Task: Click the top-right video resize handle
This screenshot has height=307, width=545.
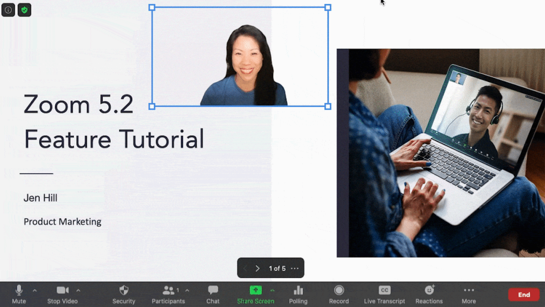Action: (x=328, y=8)
